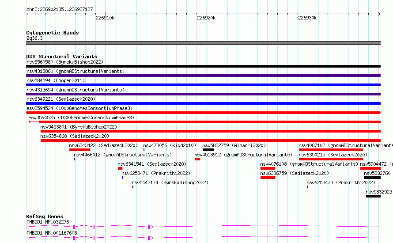Click the RefSeq Genes track title
Image resolution: width=393 pixels, height=243 pixels.
point(45,216)
